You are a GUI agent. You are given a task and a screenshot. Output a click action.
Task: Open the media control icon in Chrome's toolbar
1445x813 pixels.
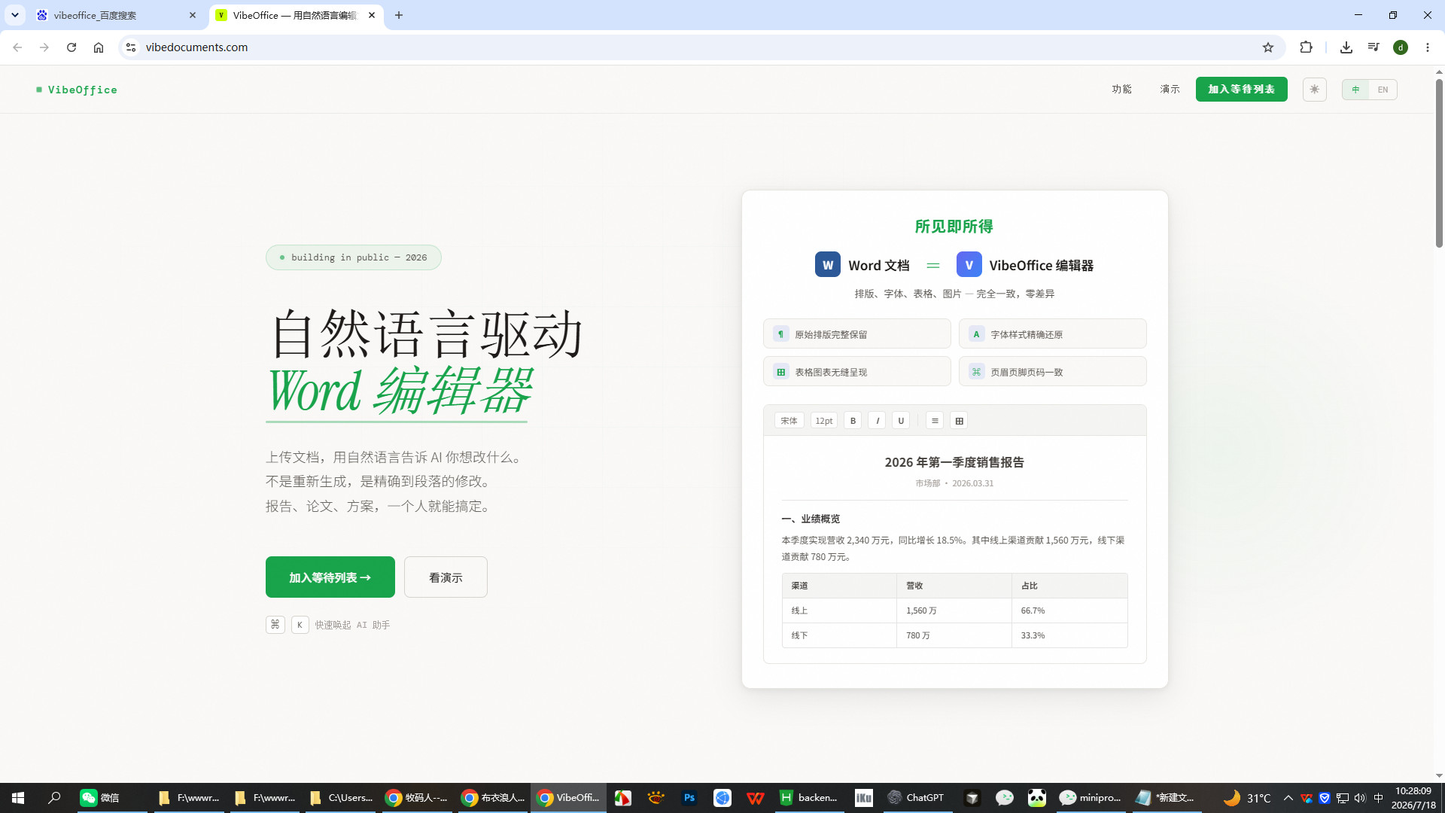click(1374, 47)
